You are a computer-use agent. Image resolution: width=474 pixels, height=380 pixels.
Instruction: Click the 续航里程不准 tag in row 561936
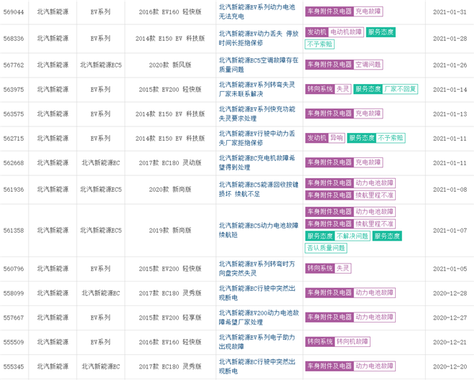coord(374,195)
